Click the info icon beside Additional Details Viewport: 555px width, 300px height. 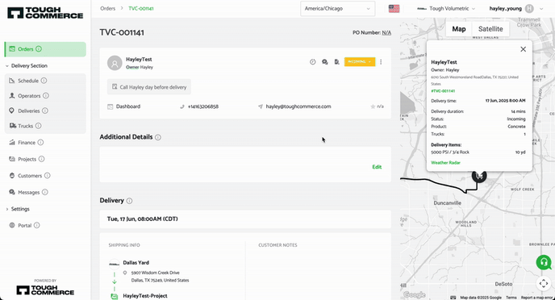[x=158, y=137]
